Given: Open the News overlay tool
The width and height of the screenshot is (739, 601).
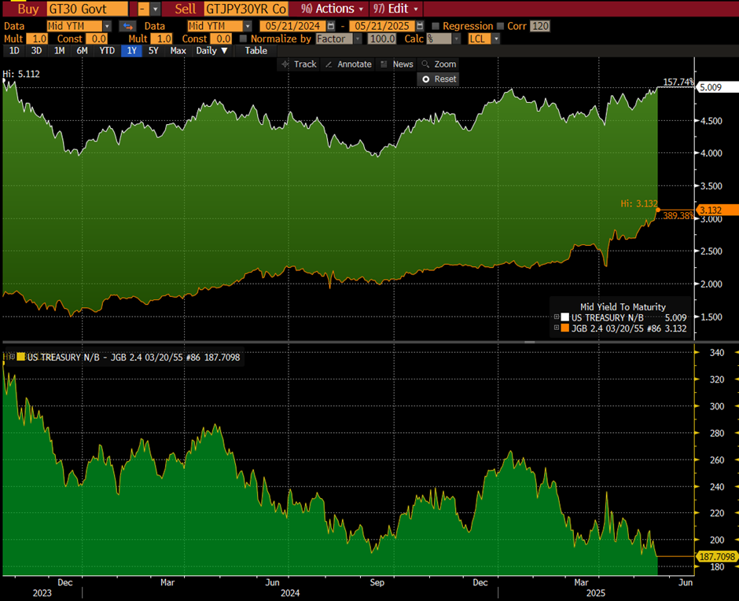Looking at the screenshot, I should pos(397,64).
